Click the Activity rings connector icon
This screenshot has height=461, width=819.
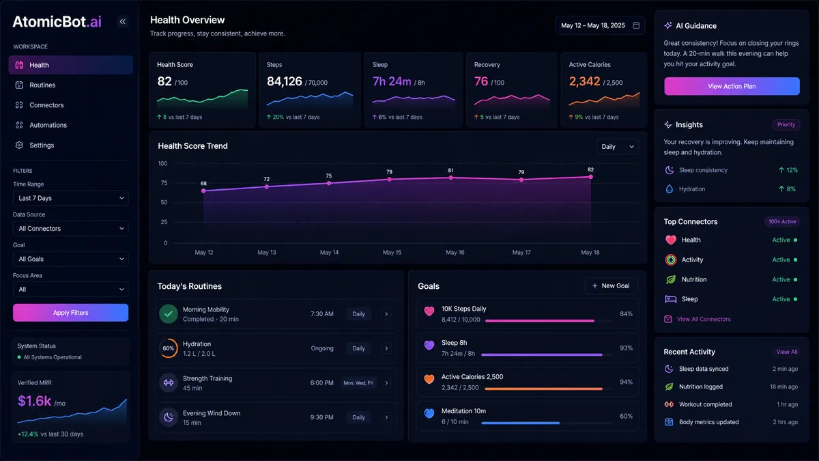pyautogui.click(x=670, y=260)
